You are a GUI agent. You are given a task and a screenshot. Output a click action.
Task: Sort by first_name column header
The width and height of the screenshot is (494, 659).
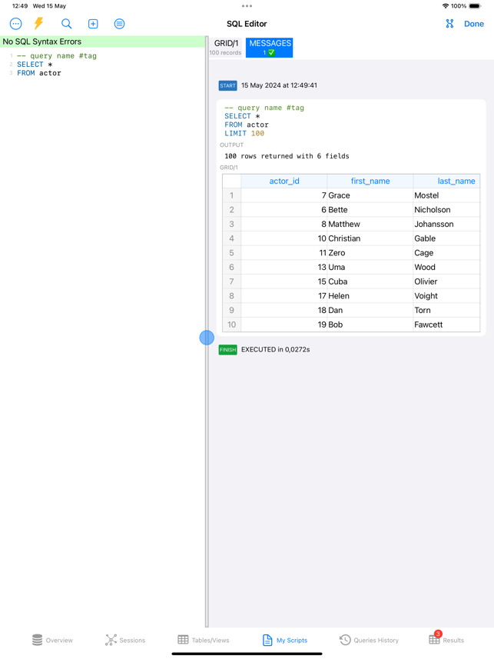pos(370,181)
